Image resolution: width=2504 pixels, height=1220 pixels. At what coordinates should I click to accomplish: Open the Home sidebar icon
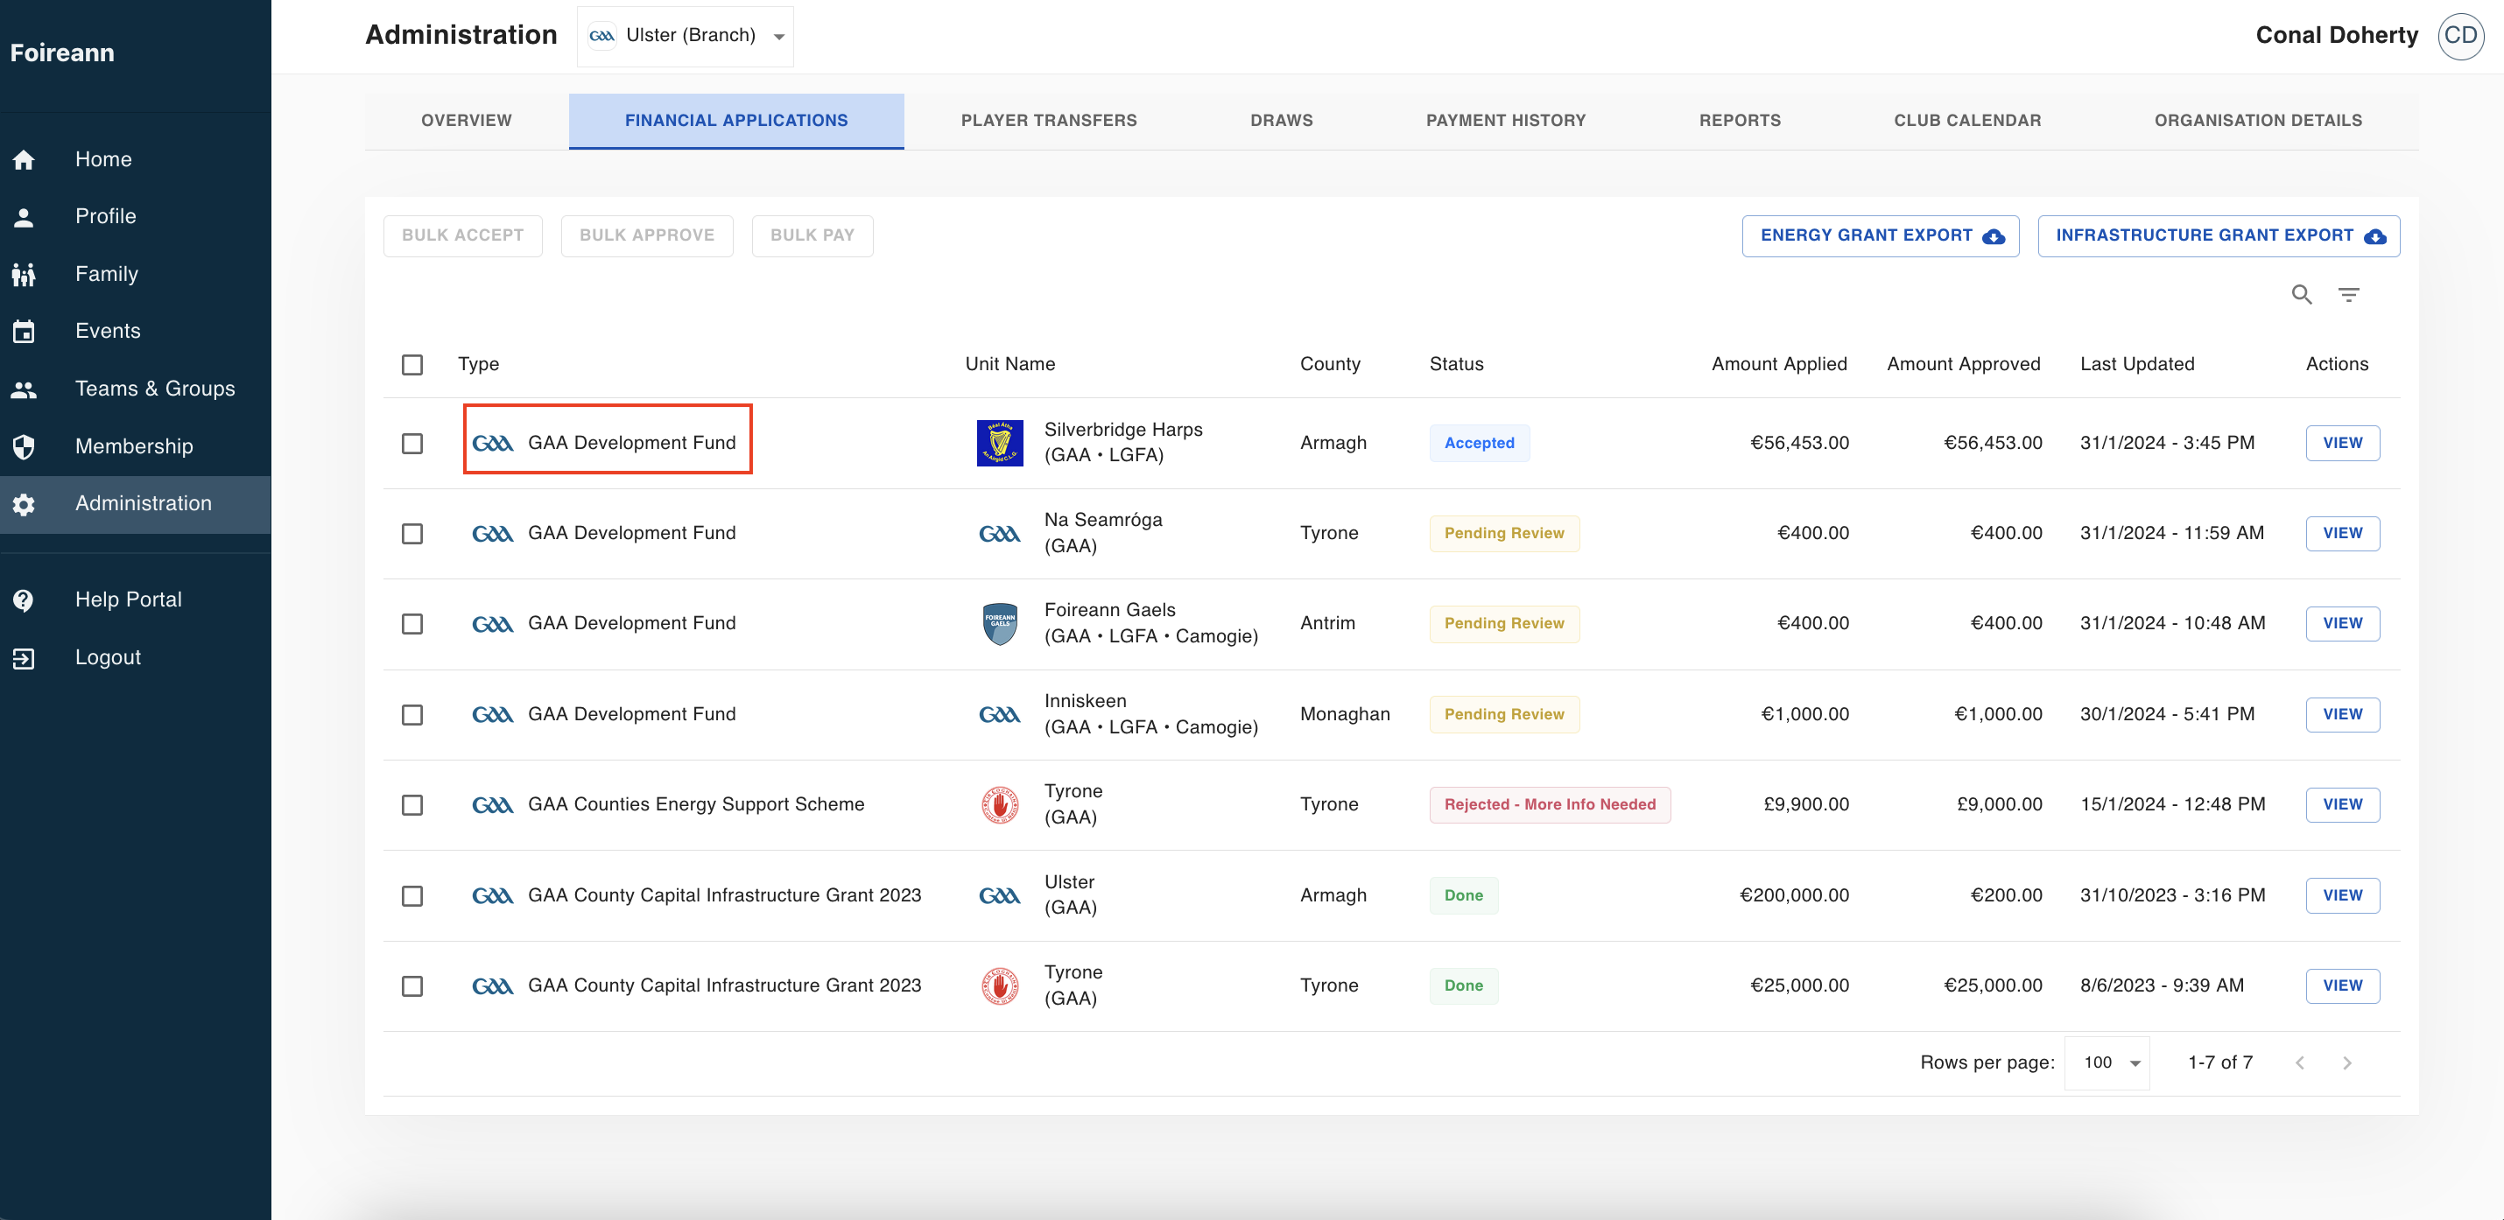[x=24, y=159]
